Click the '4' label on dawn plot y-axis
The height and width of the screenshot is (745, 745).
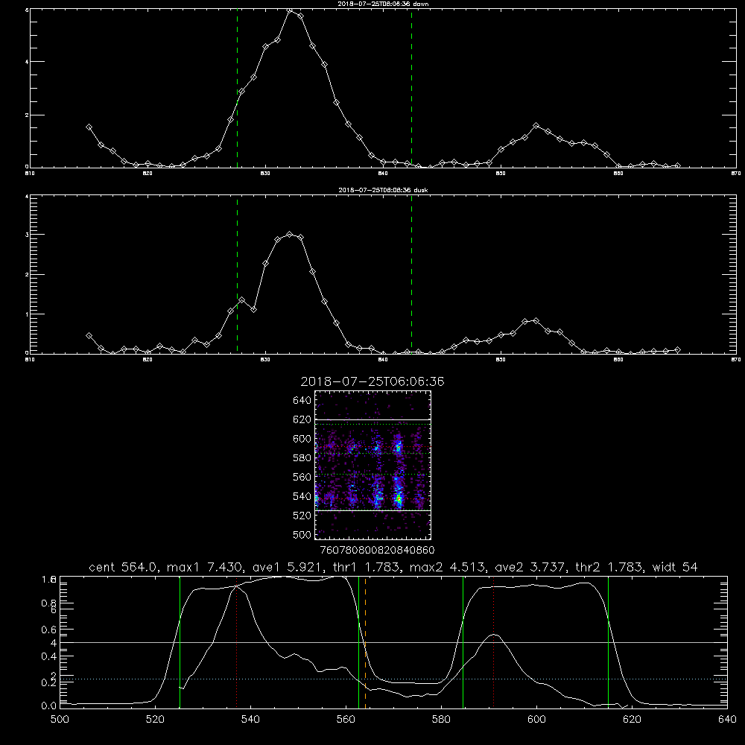(27, 61)
